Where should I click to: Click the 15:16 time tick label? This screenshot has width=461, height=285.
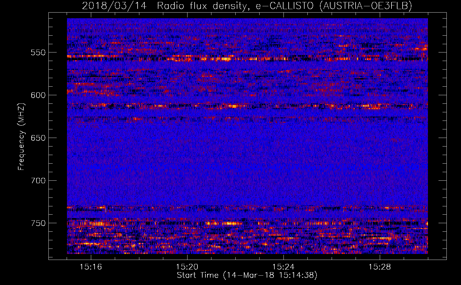pyautogui.click(x=91, y=267)
